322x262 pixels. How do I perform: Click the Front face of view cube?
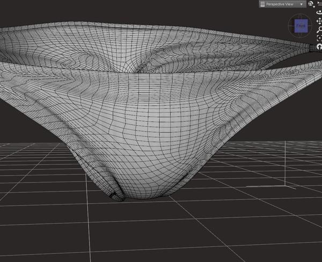(x=301, y=26)
